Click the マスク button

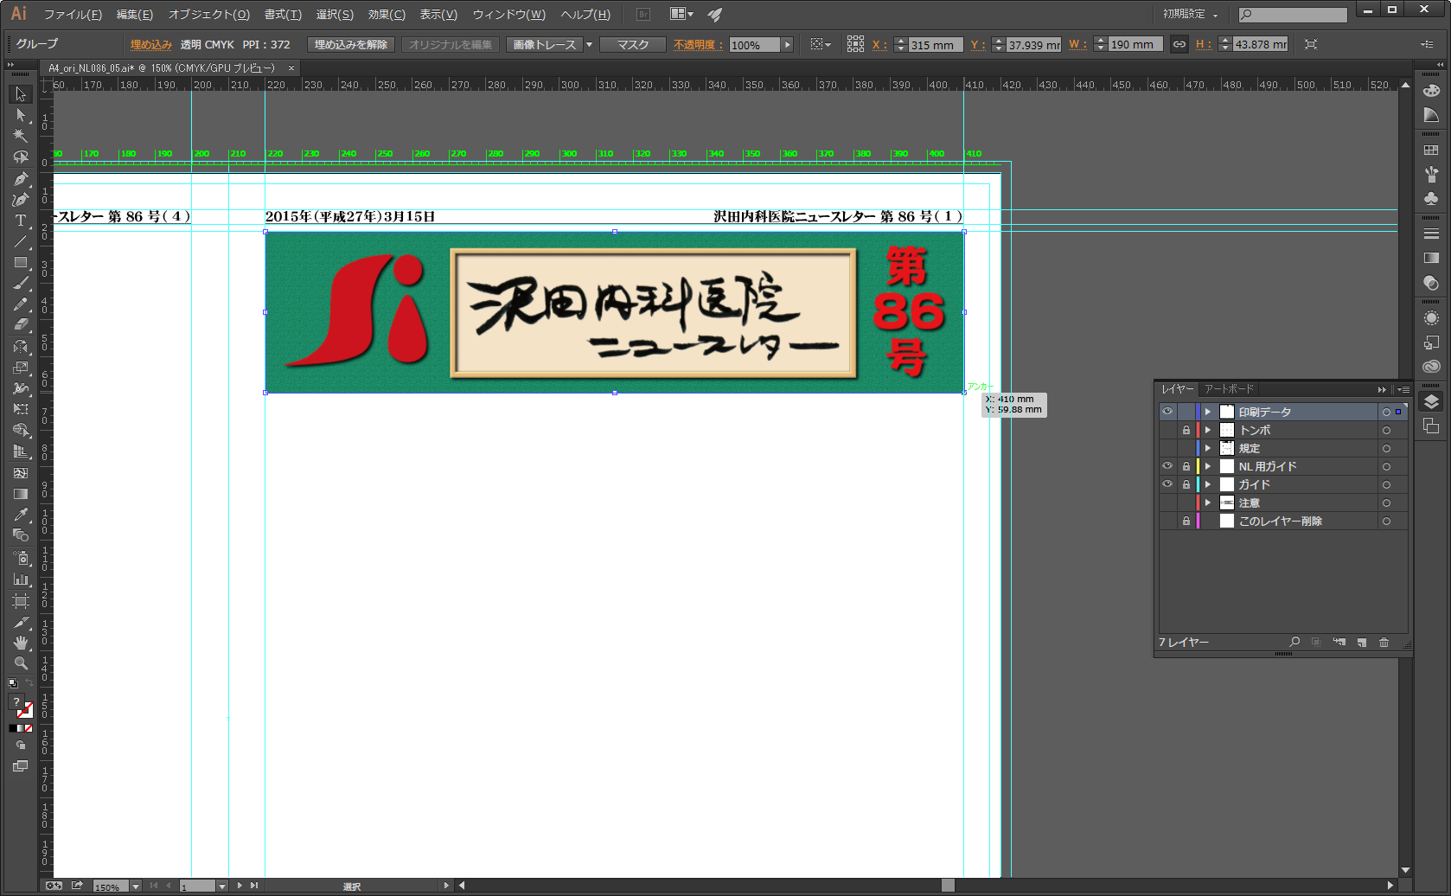(633, 45)
